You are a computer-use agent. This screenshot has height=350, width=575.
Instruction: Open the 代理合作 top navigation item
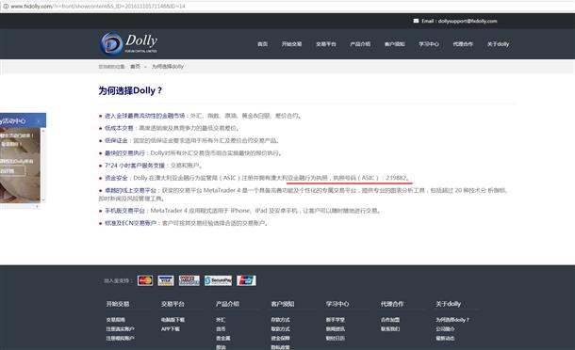(x=463, y=44)
